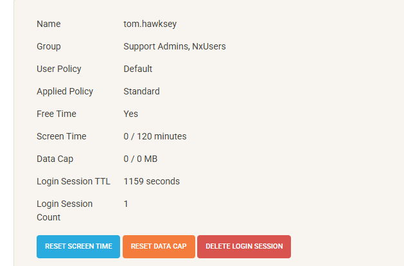Click the Login Session Count label

coord(65,210)
